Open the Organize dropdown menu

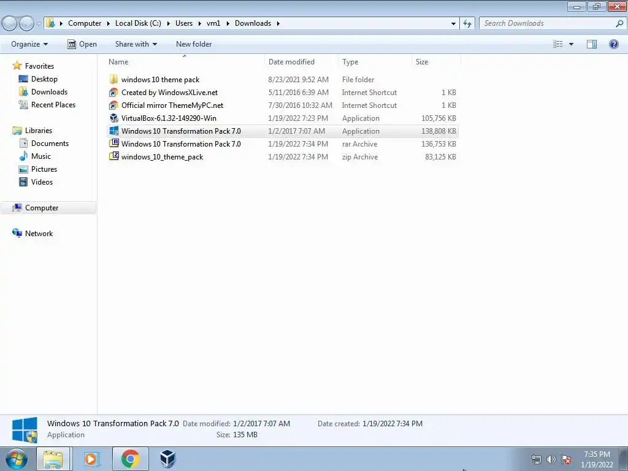tap(29, 44)
